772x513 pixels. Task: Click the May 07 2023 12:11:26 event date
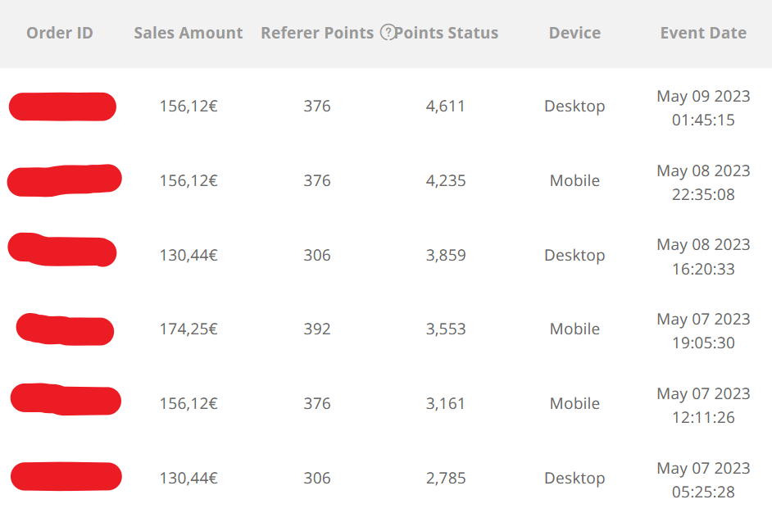point(703,405)
